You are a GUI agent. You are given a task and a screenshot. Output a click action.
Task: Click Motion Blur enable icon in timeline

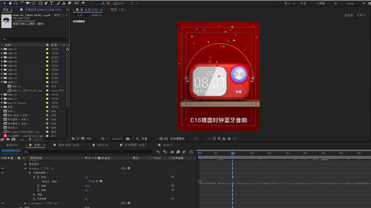[184, 152]
